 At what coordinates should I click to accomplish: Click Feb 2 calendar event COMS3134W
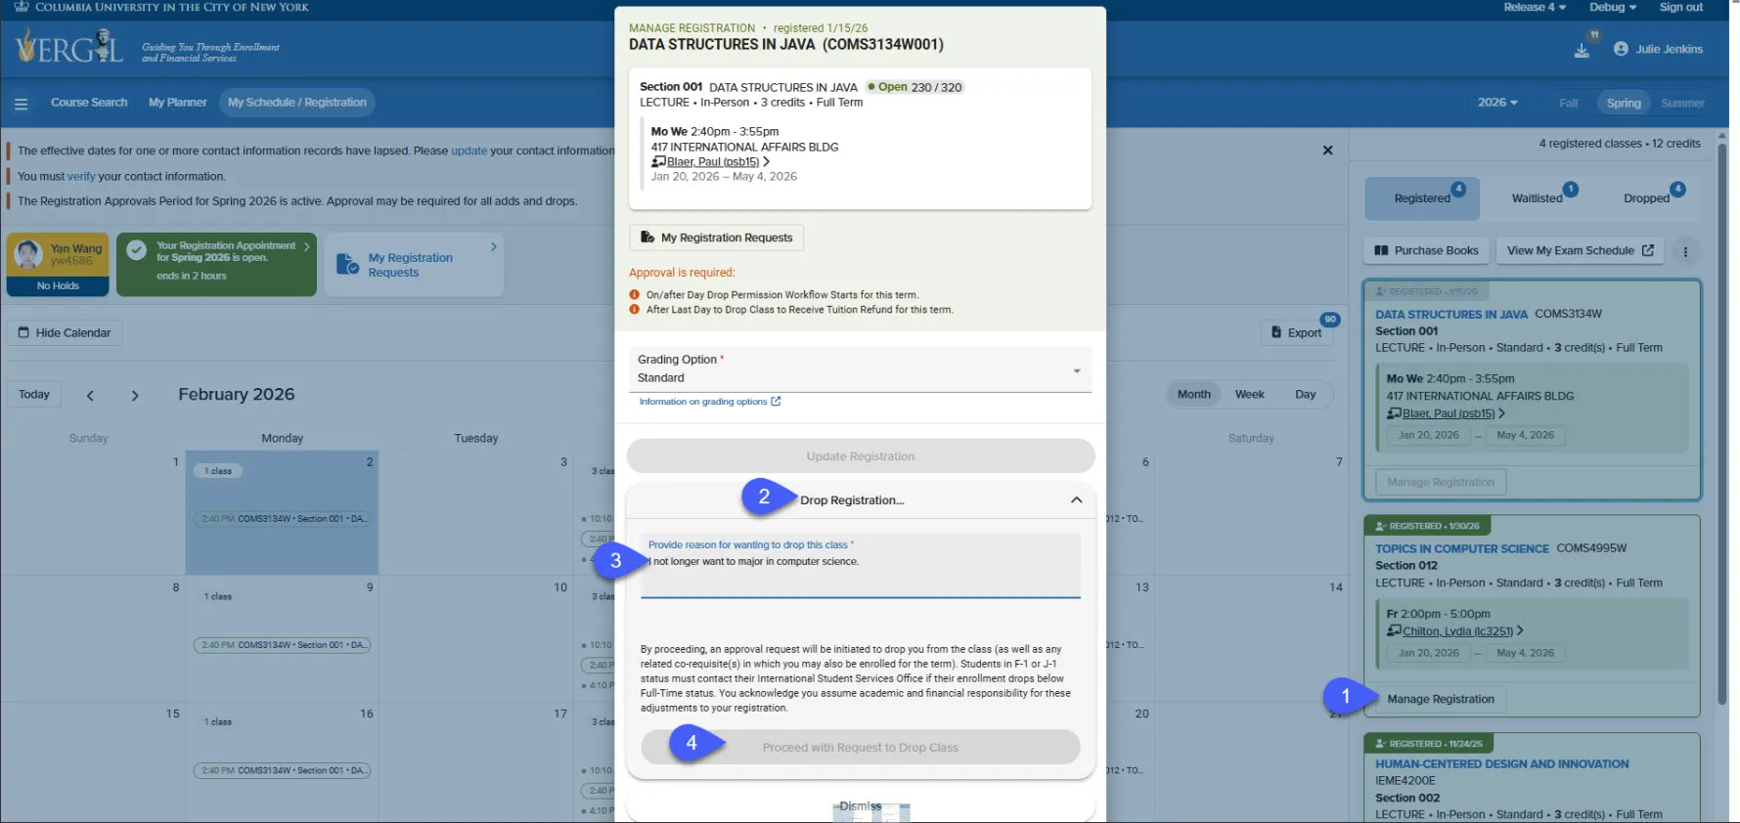(283, 519)
